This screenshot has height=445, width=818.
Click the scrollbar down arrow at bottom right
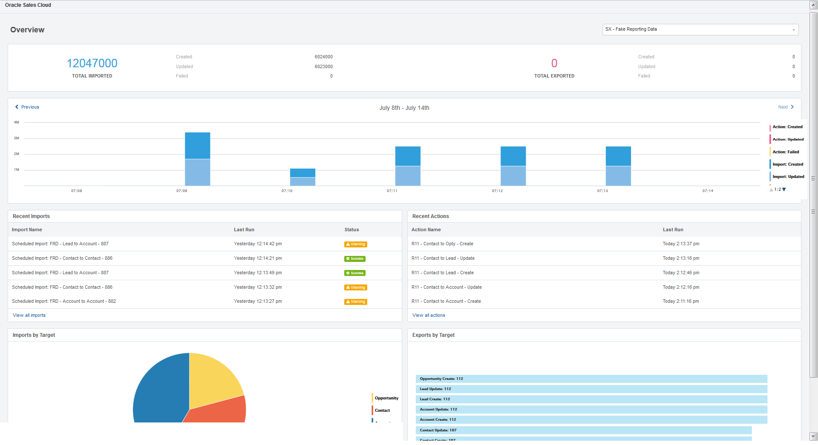coord(812,436)
